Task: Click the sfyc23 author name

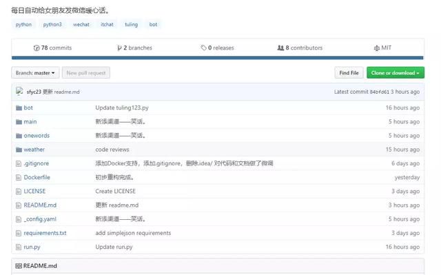Action: tap(34, 92)
